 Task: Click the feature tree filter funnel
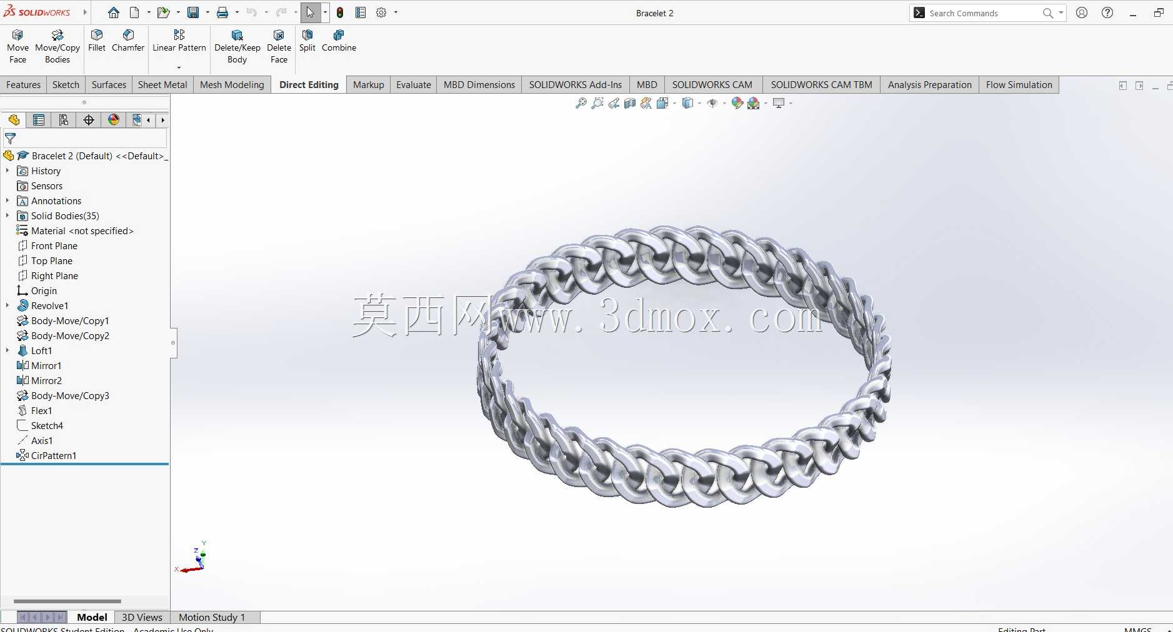pos(10,139)
